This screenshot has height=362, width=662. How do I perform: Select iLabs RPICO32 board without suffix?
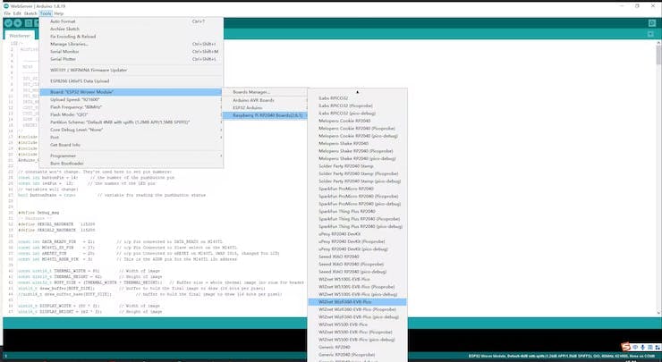click(x=357, y=98)
